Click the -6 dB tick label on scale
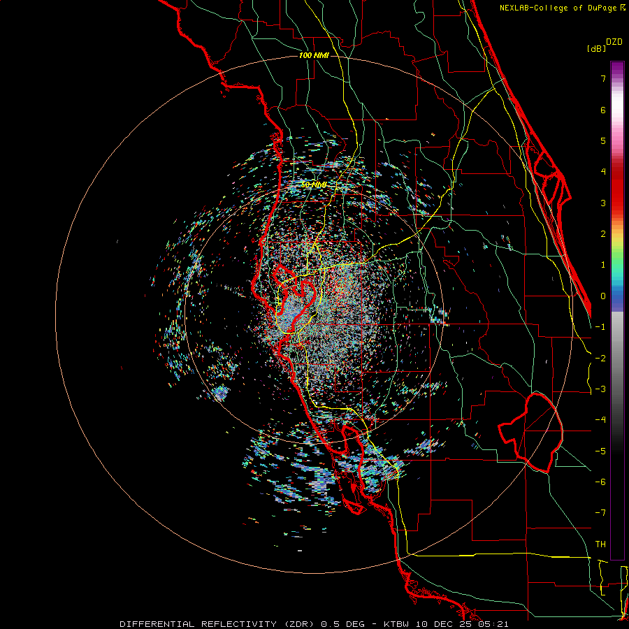Screen dimensions: 629x629 click(600, 482)
